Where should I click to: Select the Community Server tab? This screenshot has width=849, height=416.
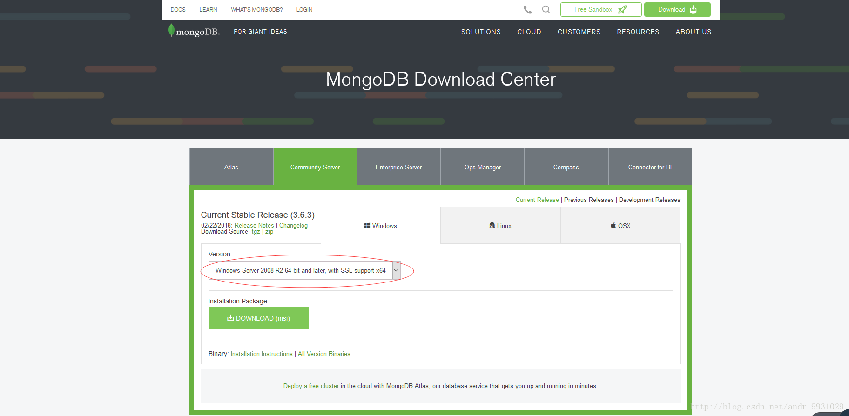point(315,167)
